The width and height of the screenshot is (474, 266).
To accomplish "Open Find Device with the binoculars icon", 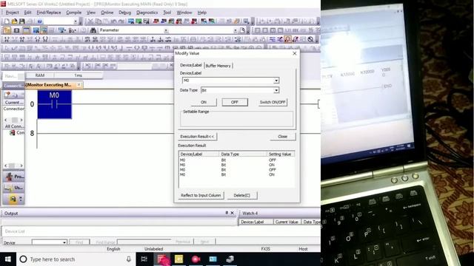I will 93,30.
